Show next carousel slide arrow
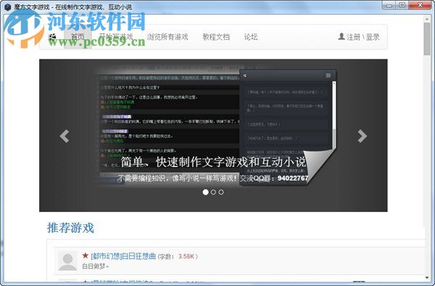 click(x=362, y=136)
